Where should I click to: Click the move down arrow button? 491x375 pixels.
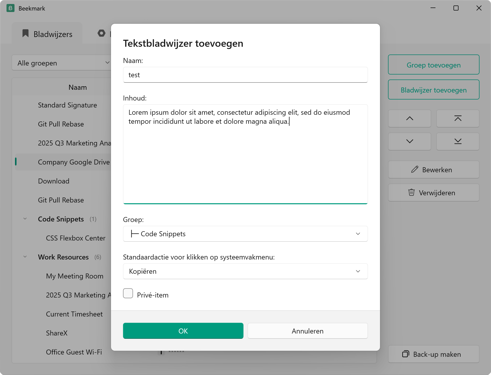coord(409,141)
